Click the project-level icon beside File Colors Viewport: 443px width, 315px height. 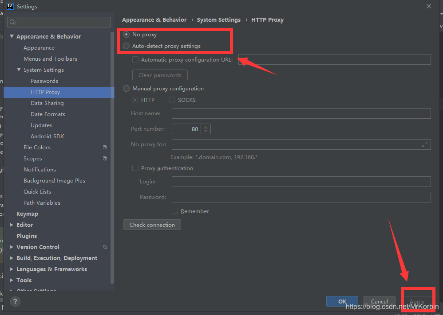105,147
